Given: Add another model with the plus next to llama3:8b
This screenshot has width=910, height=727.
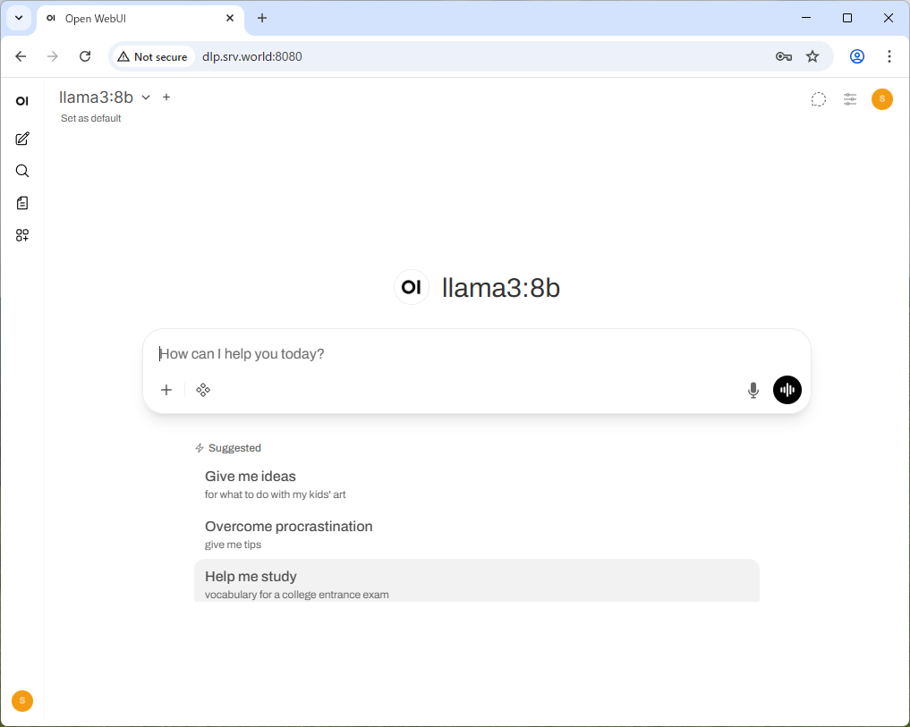Looking at the screenshot, I should [x=166, y=97].
